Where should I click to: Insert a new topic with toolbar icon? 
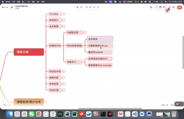point(77,7)
